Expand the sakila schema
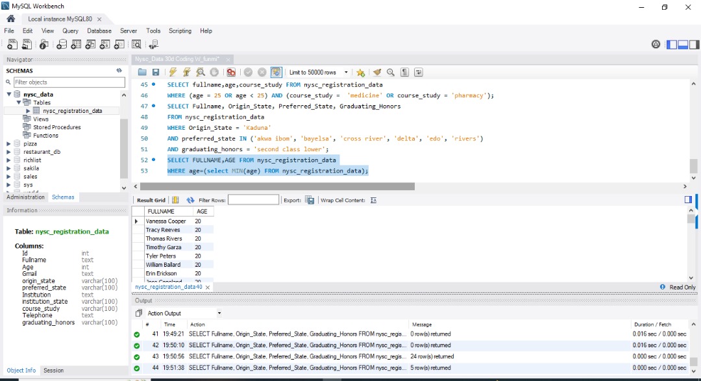 (x=9, y=168)
